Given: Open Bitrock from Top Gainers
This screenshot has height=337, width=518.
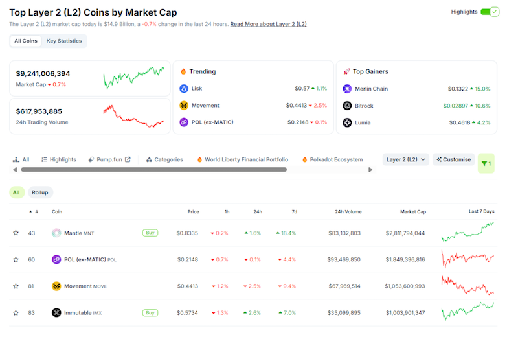Looking at the screenshot, I should (364, 106).
